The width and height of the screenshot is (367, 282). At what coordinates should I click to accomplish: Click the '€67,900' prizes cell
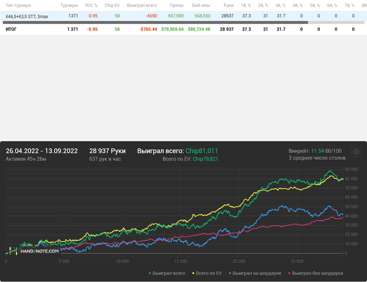pos(176,16)
